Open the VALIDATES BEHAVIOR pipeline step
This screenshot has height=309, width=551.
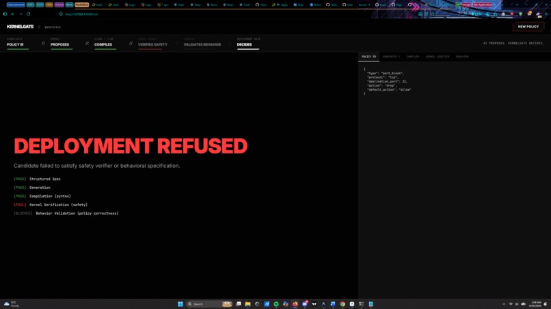pos(202,44)
